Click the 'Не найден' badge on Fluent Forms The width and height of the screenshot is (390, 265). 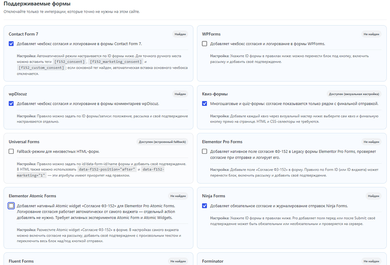(178, 261)
